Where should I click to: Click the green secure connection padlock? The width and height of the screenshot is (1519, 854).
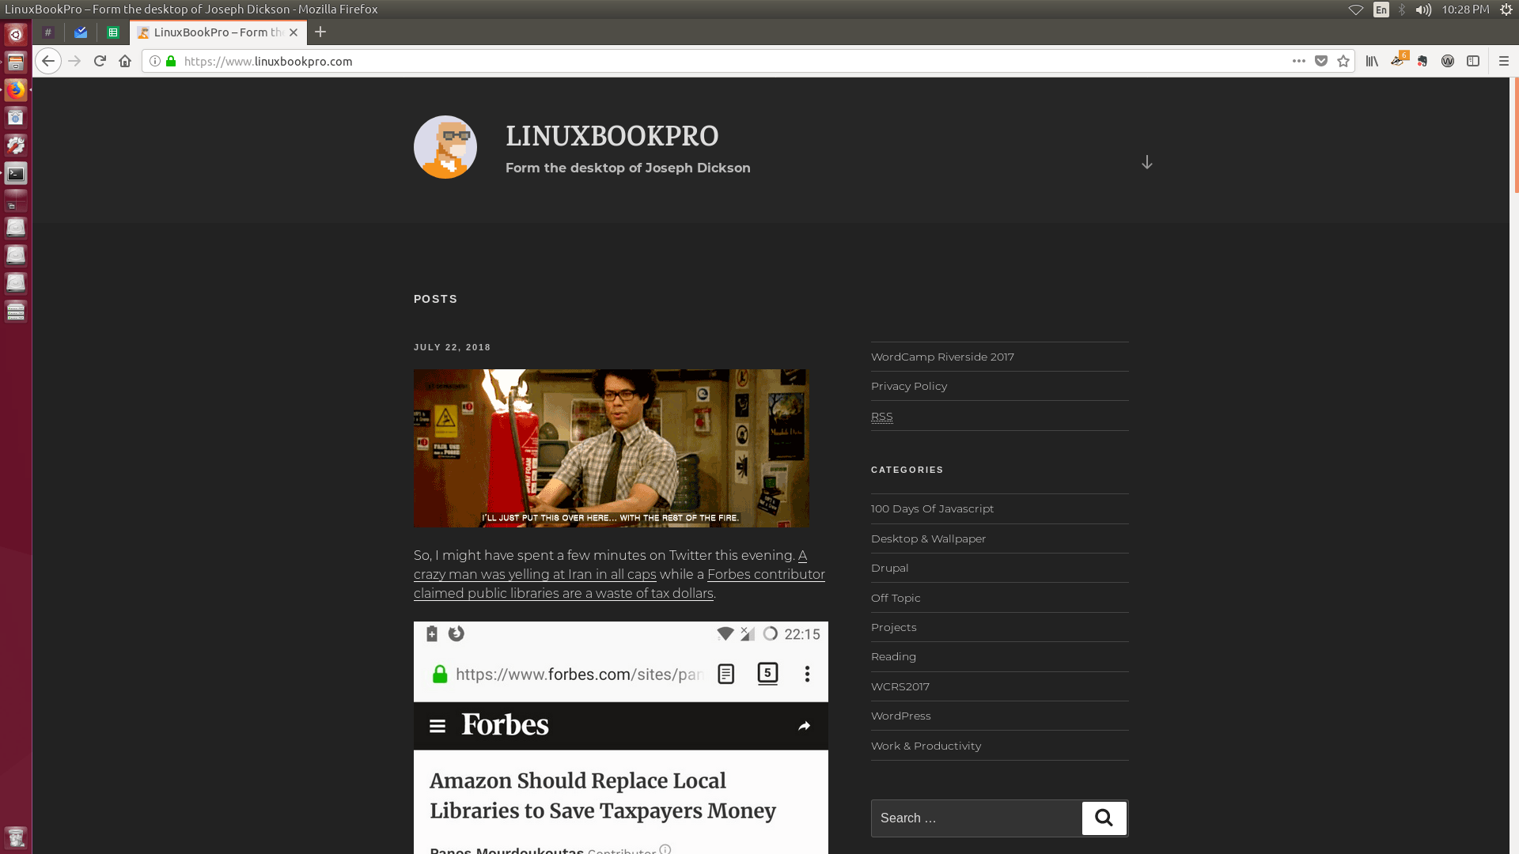coord(171,61)
